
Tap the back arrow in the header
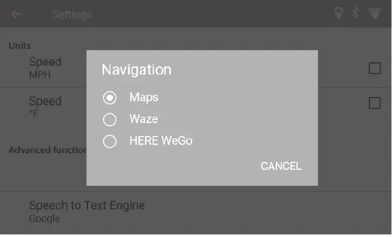coord(17,14)
